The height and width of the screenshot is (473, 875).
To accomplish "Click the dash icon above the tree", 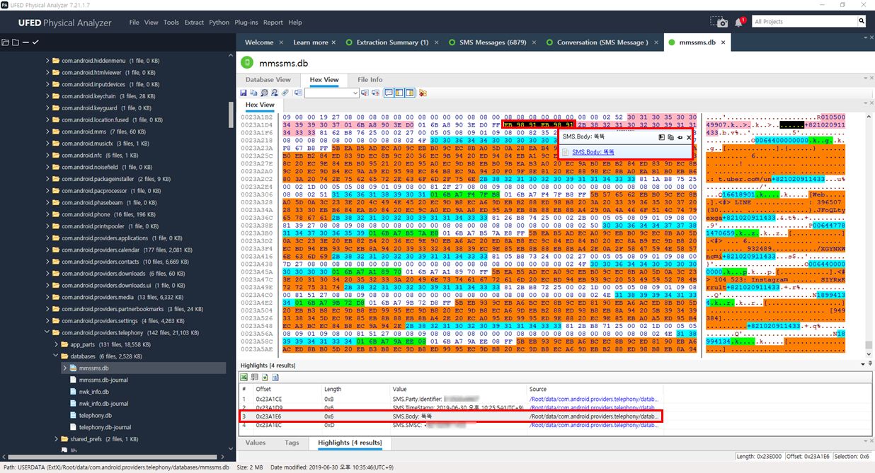I will click(x=25, y=42).
